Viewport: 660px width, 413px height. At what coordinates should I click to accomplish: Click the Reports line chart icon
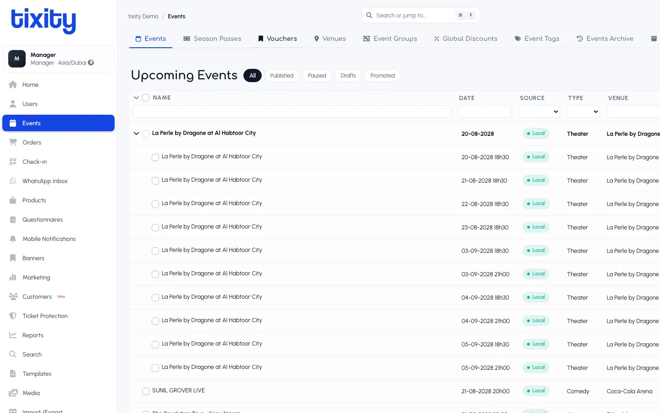pyautogui.click(x=13, y=335)
